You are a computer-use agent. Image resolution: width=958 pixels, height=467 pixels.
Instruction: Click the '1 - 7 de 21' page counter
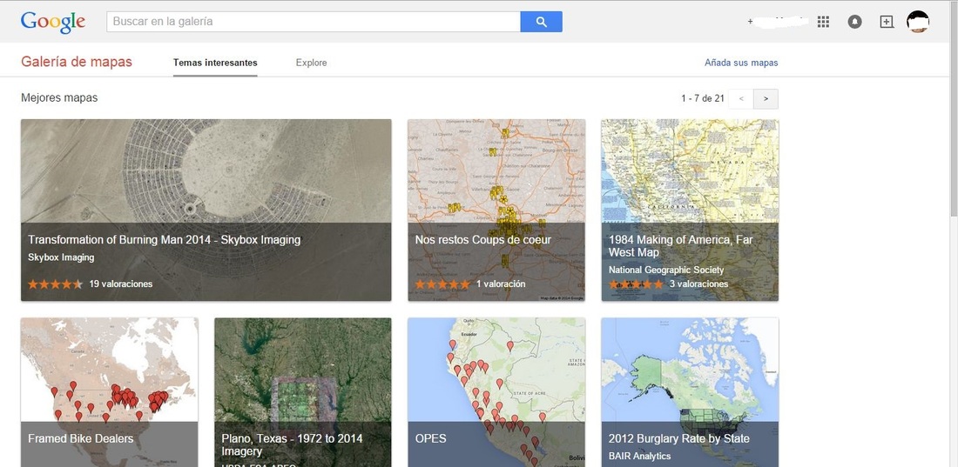click(x=703, y=98)
